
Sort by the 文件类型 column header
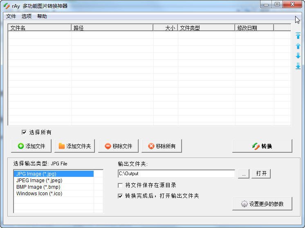tap(206, 28)
